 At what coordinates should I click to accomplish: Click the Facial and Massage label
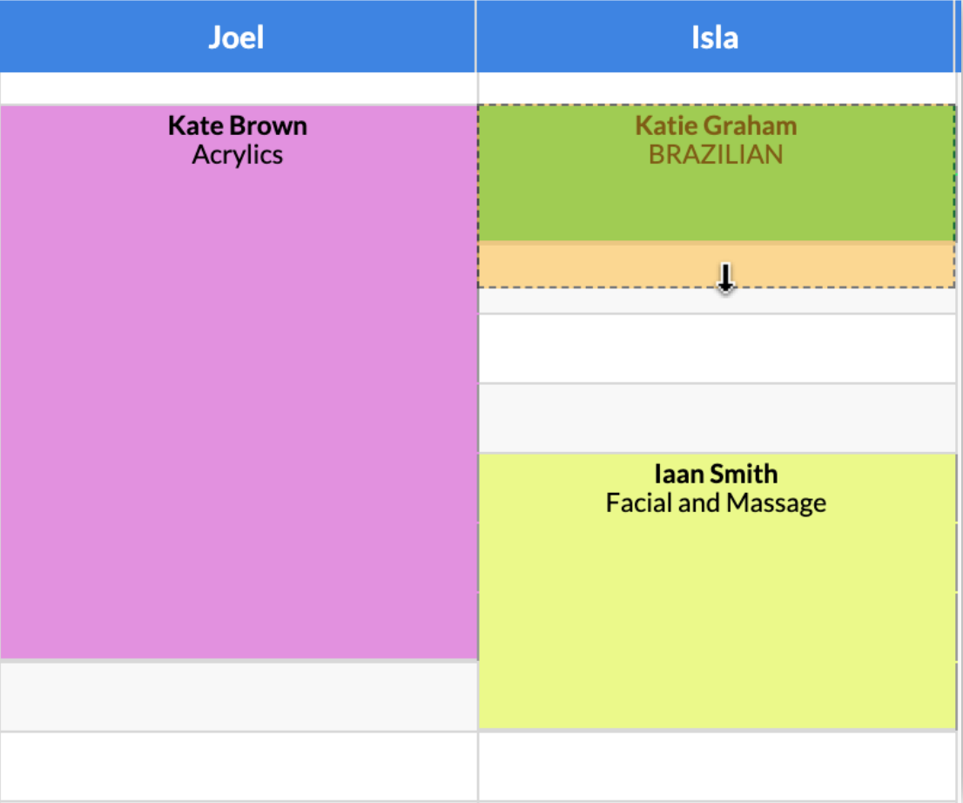716,503
